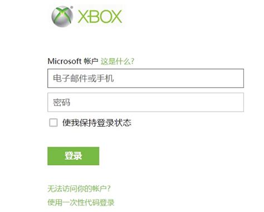Choose 使用一次性代码登录 link
This screenshot has height=212, width=264.
81,203
